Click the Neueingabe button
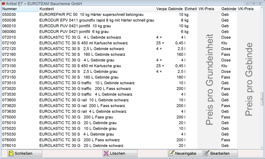This screenshot has height=159, width=265. [185, 153]
